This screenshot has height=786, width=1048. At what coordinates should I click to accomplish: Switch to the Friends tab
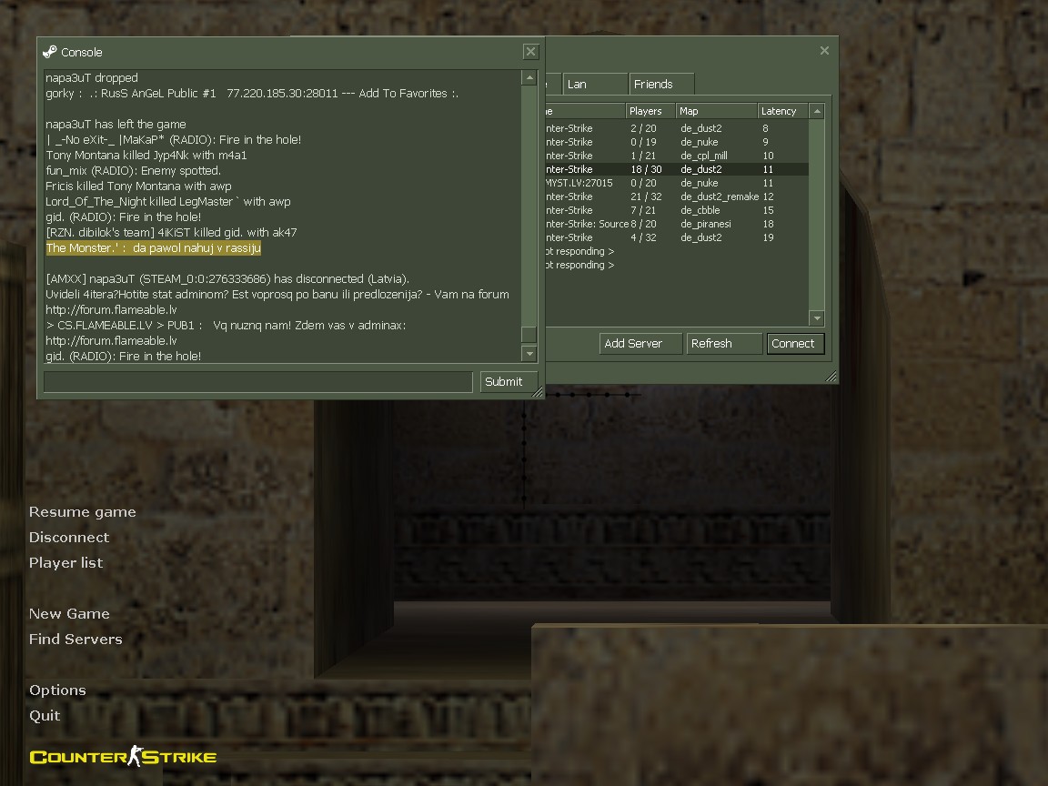tap(661, 85)
